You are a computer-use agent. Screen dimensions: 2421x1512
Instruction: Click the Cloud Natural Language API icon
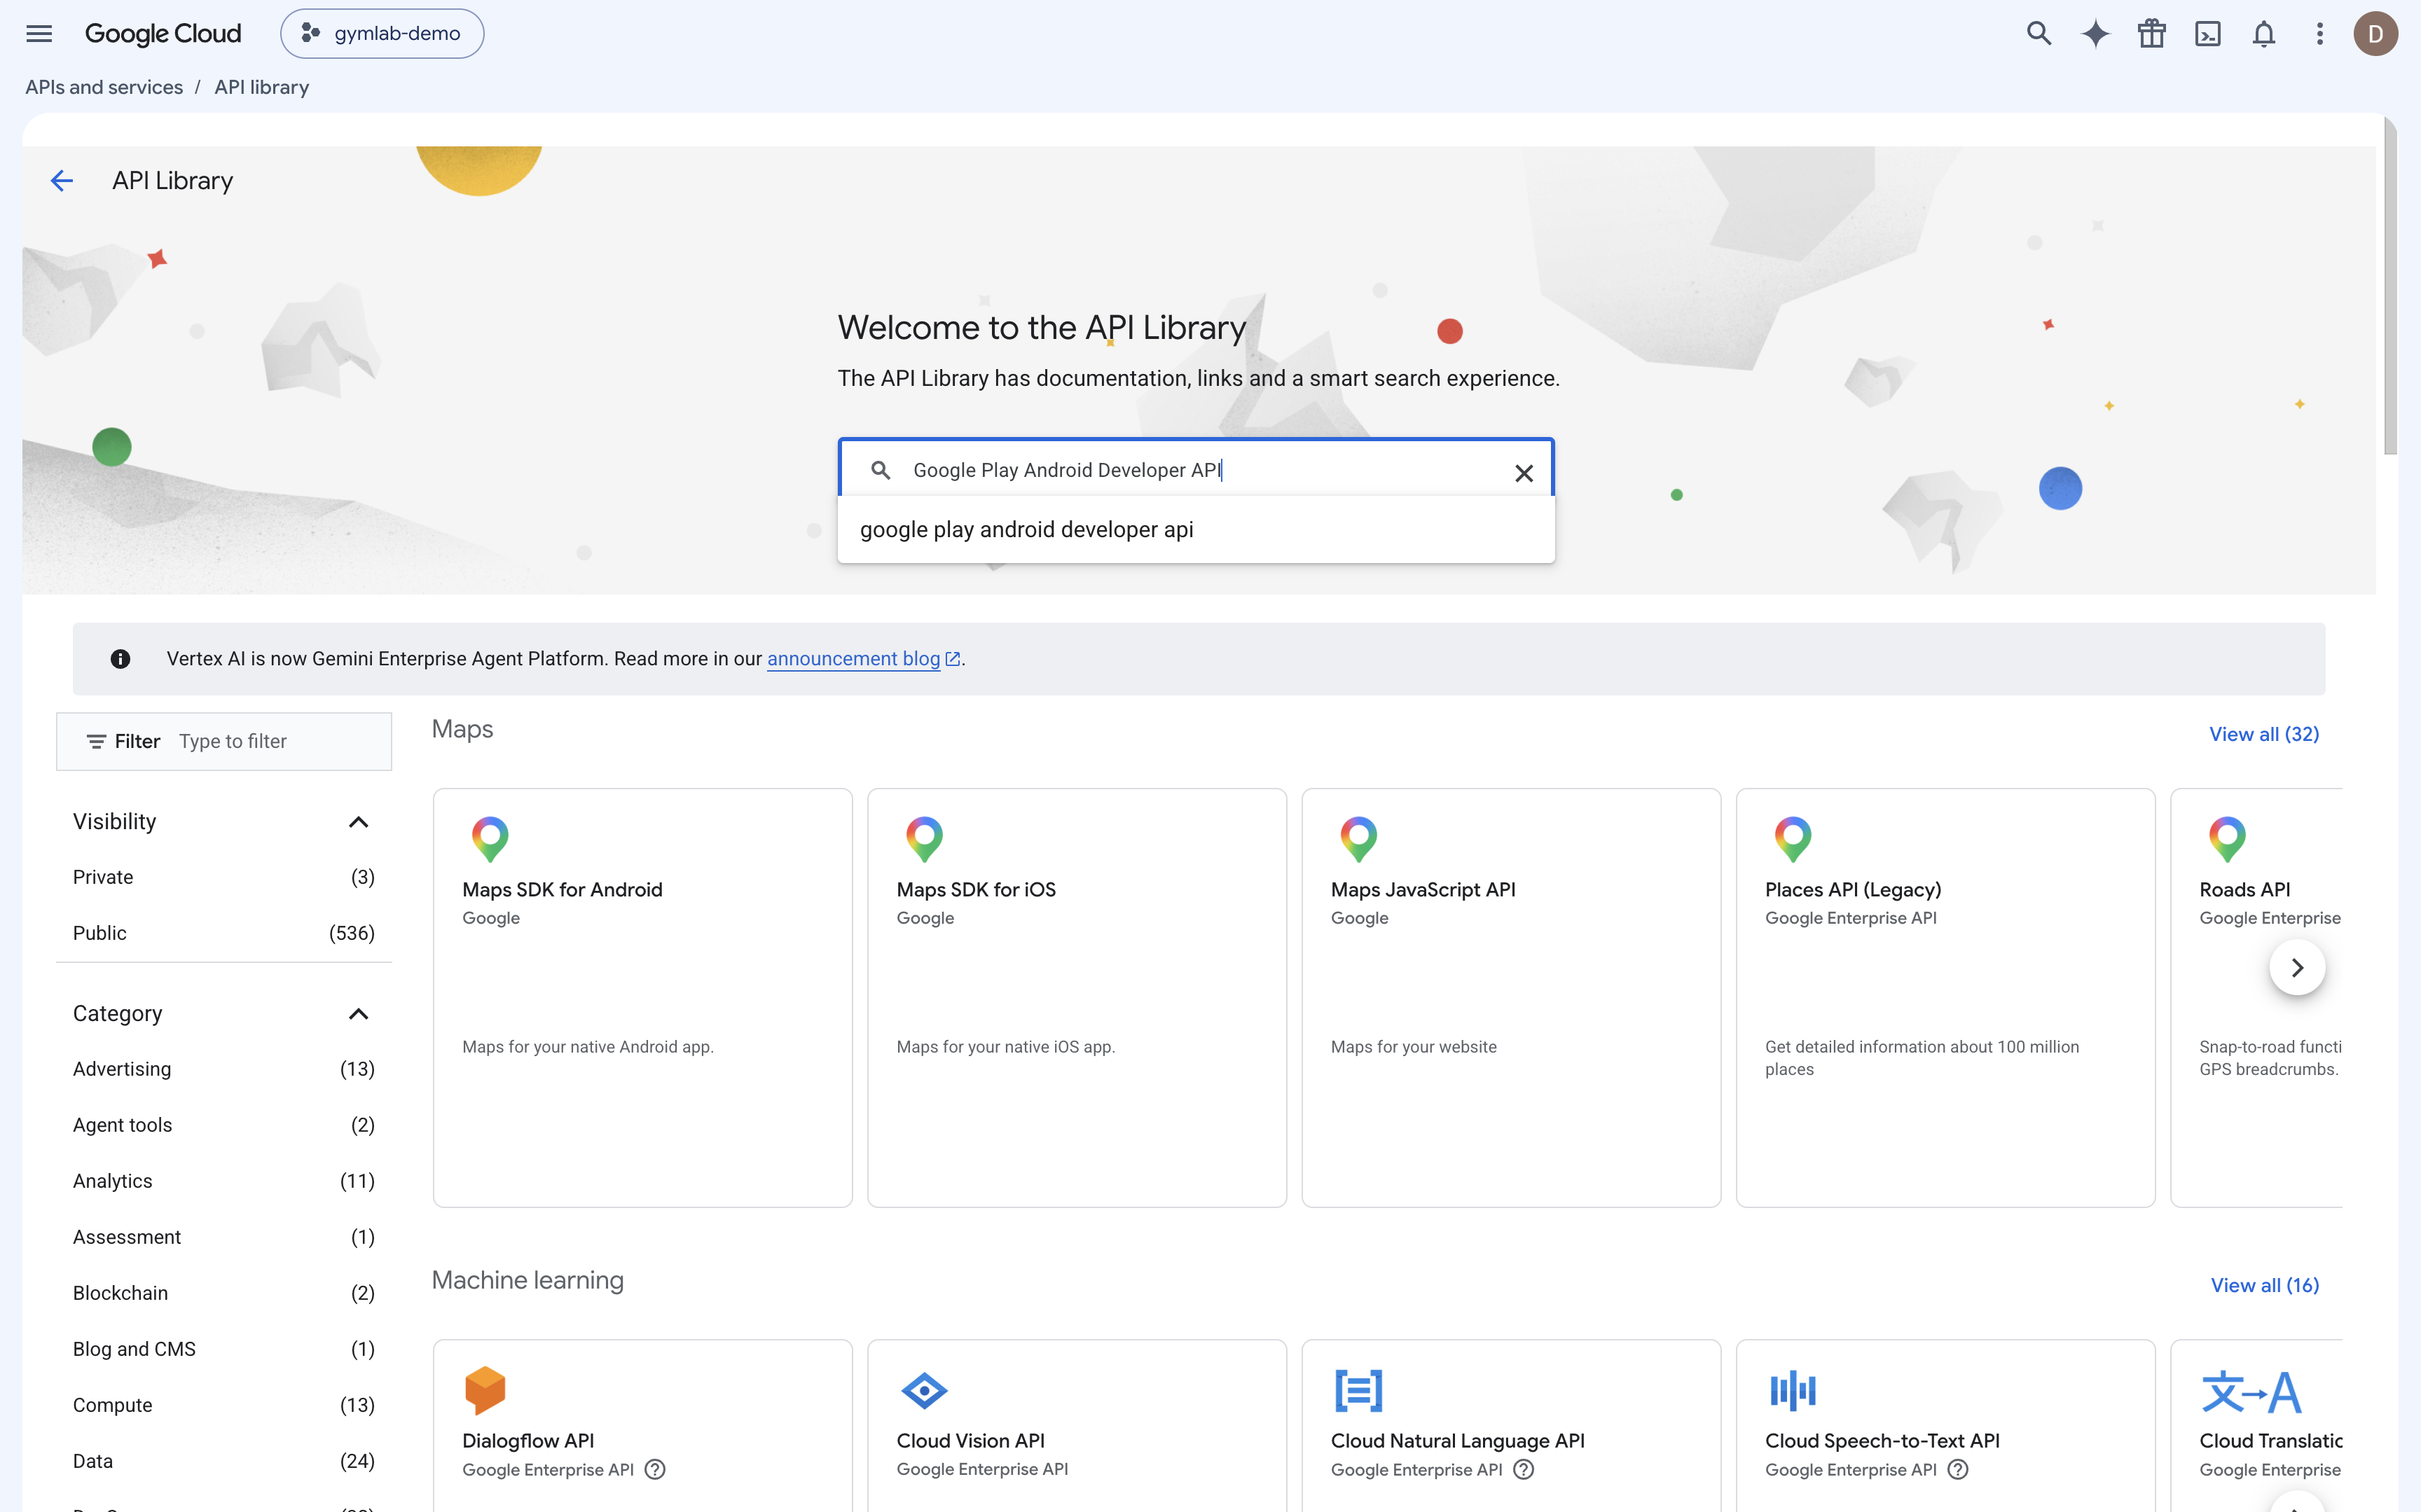tap(1358, 1390)
